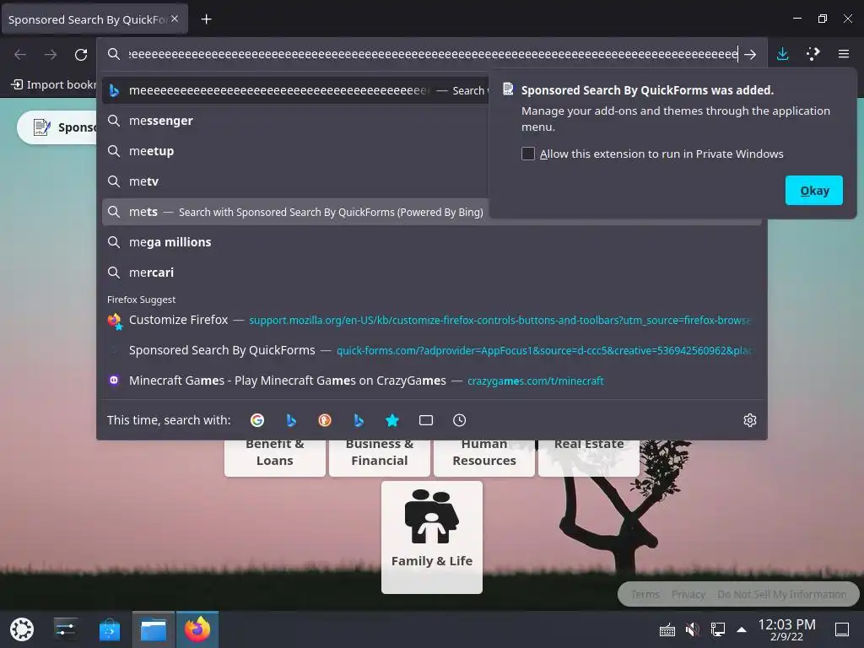Search open Tabs with the rectangle icon

coord(426,420)
